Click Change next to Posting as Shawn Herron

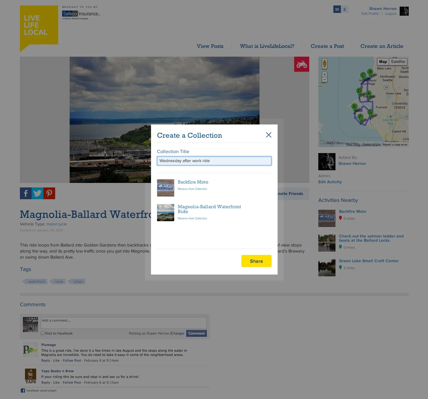pyautogui.click(x=177, y=333)
